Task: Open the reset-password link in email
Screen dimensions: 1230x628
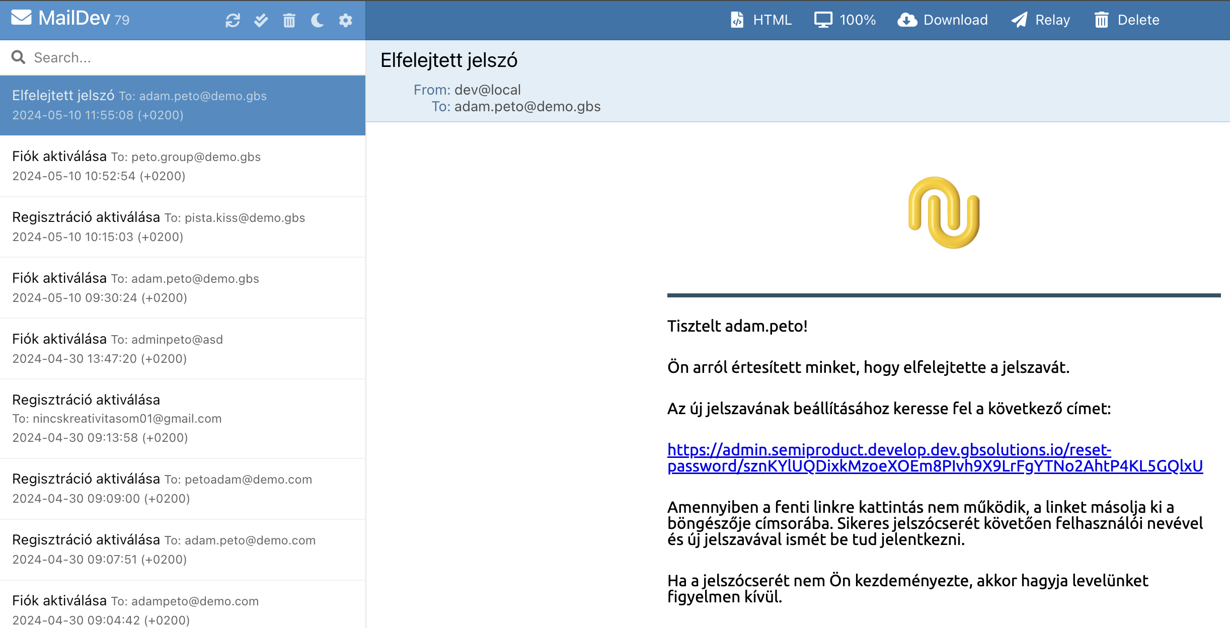Action: pyautogui.click(x=889, y=450)
